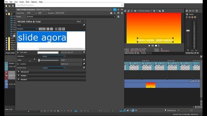Save snapshot to file in the preview toolbar

tap(163, 11)
